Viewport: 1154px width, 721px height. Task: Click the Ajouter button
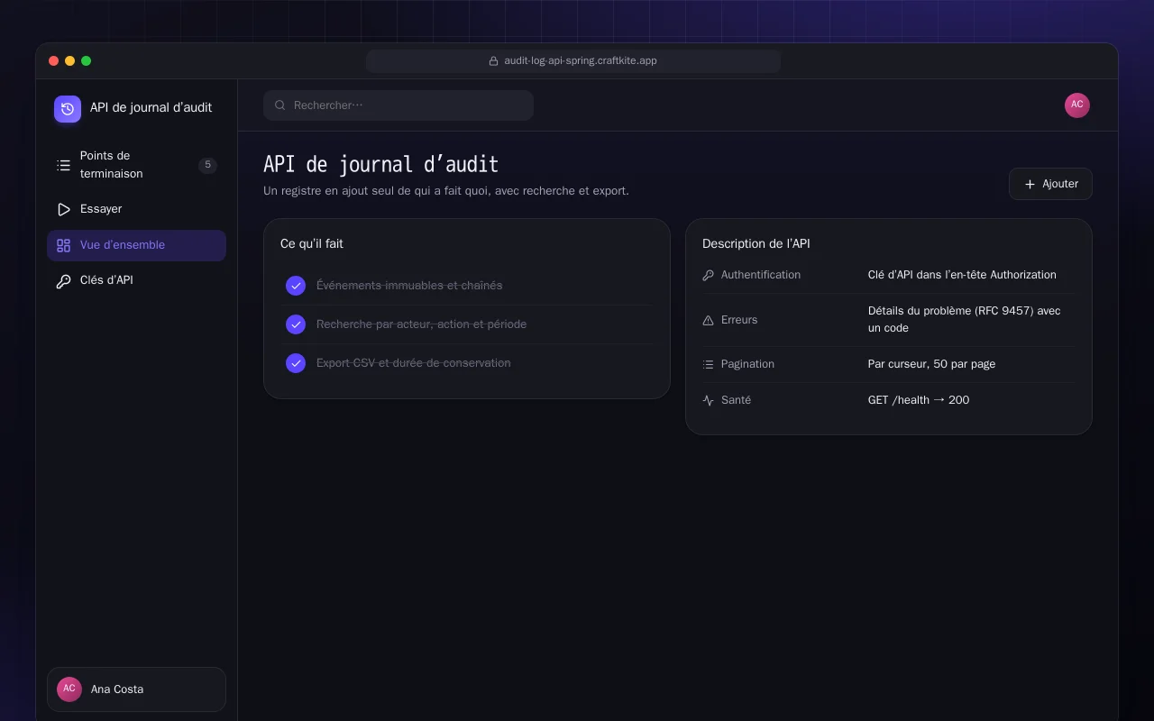pyautogui.click(x=1050, y=184)
